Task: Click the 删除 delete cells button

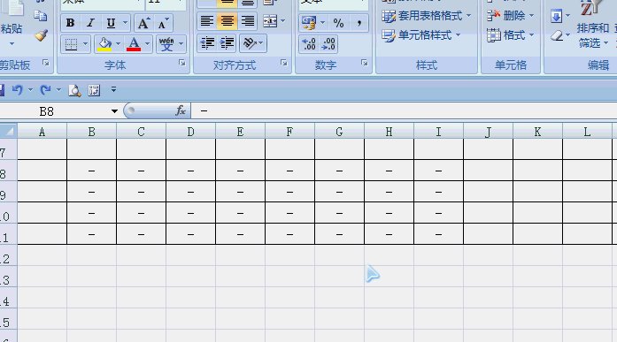Action: point(510,16)
